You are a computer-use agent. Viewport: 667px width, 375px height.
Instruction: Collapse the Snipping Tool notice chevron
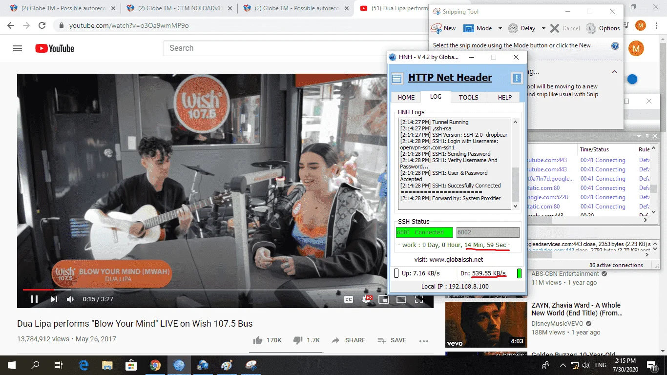615,72
